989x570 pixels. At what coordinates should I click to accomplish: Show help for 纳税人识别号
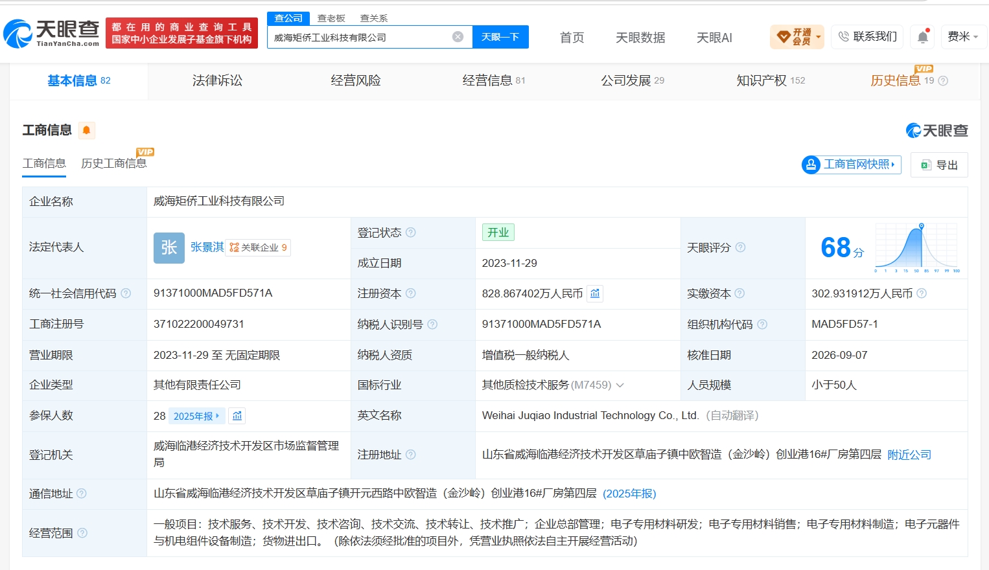tap(432, 324)
